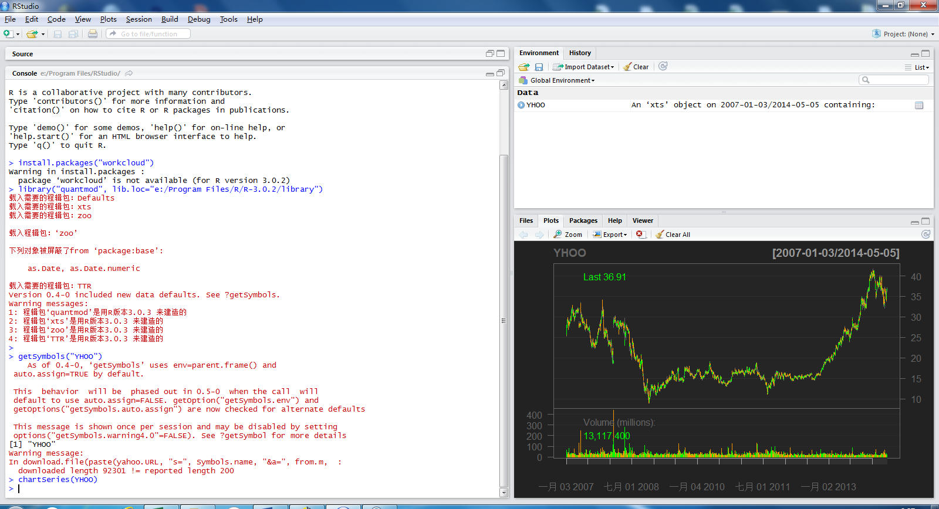Expand the YHOO object details

tap(521, 105)
